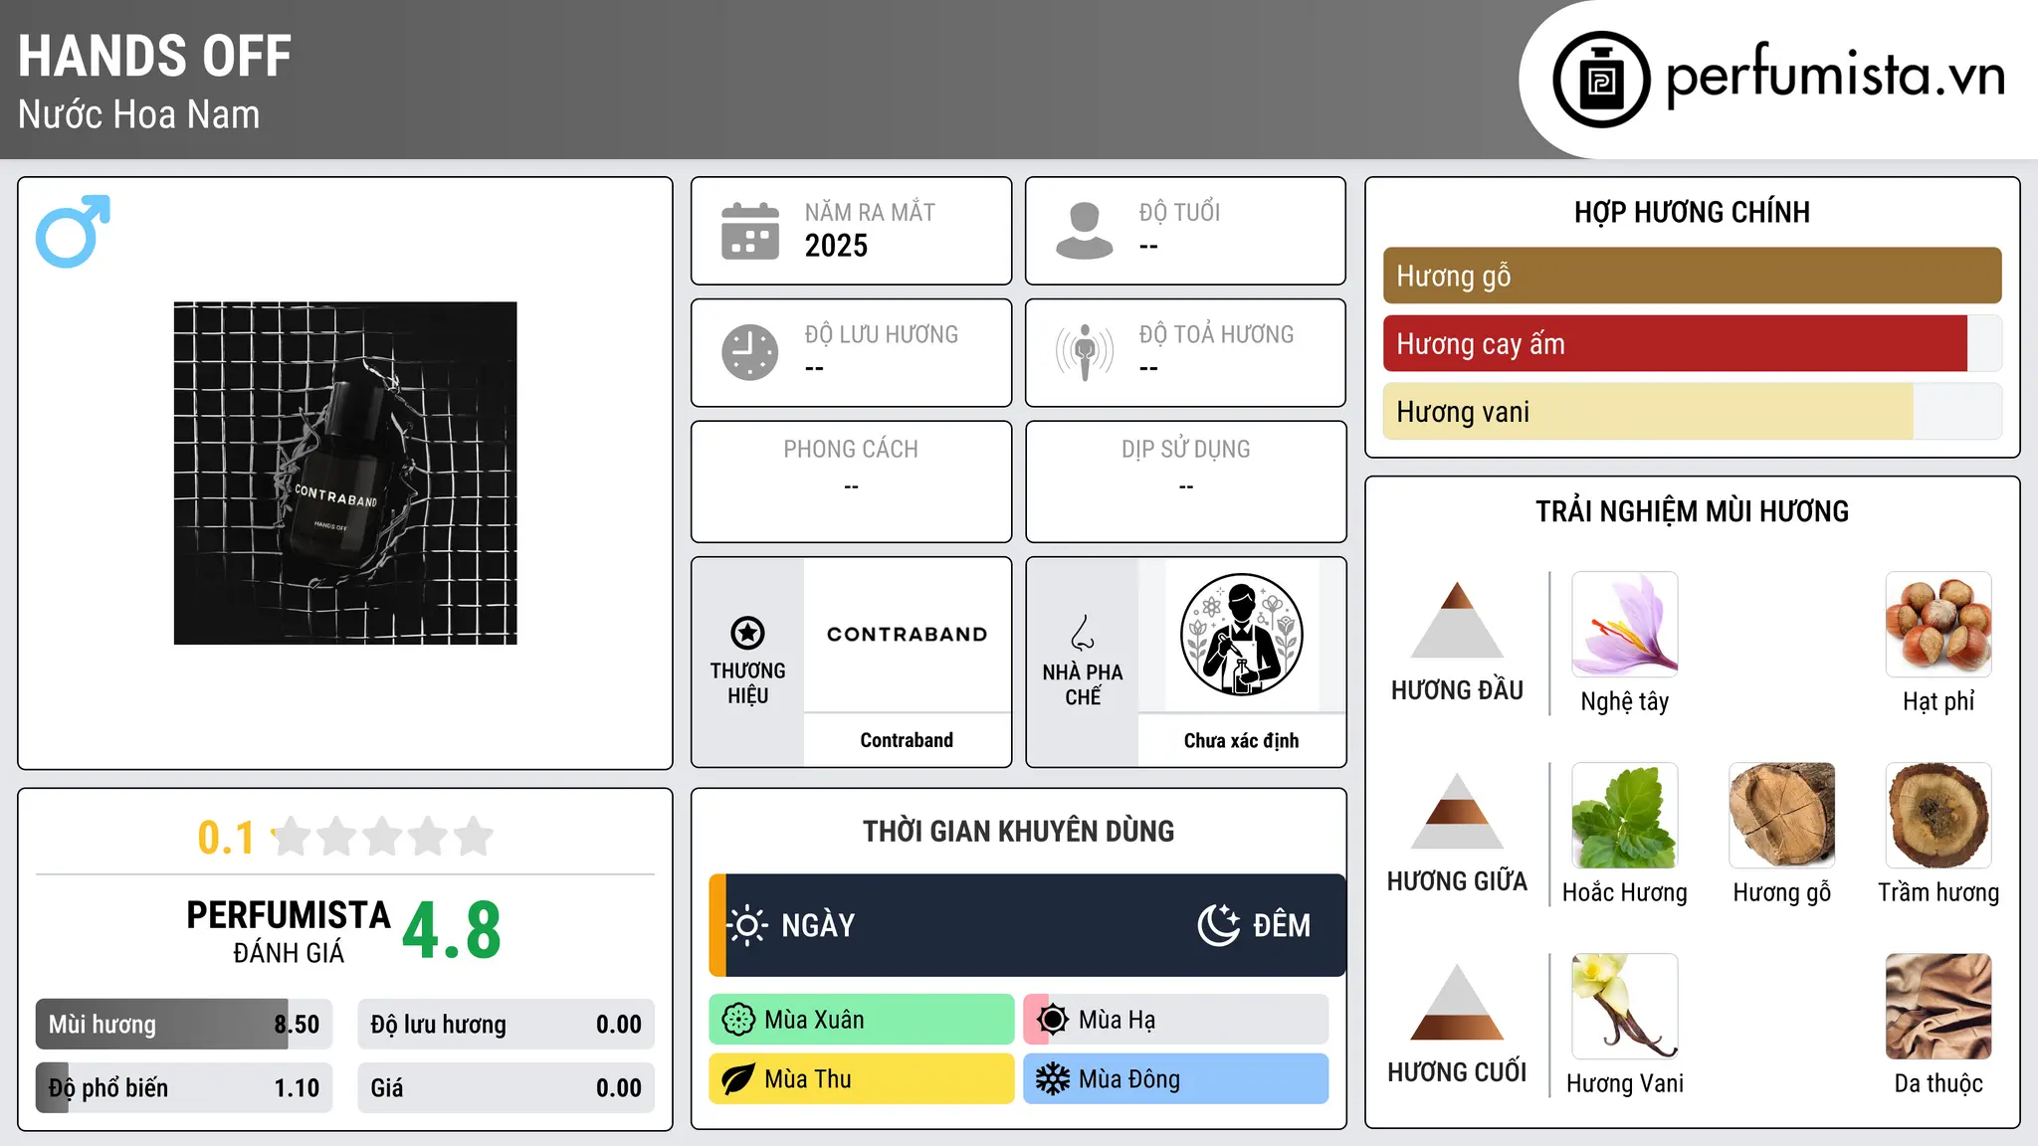Click the base notes pyramid icon

tap(1457, 1002)
